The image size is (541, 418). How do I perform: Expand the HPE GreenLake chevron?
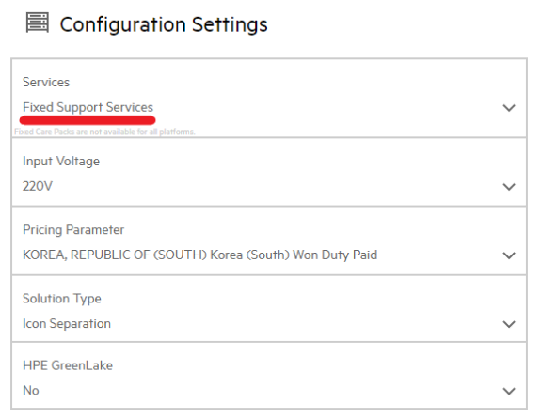point(509,391)
